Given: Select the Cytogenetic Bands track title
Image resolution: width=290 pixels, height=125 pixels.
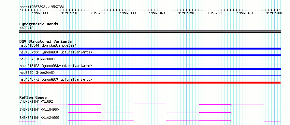Looking at the screenshot, I should tap(39, 24).
